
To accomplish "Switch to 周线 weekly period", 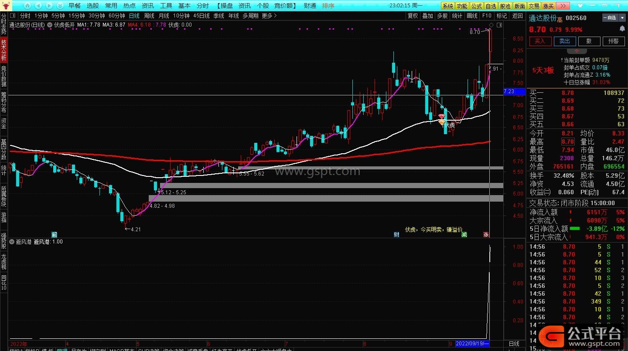I will 149,16.
